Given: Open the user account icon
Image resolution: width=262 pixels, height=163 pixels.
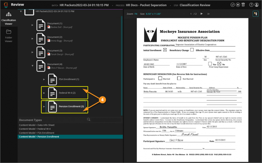Looking at the screenshot, I should pos(256,5).
